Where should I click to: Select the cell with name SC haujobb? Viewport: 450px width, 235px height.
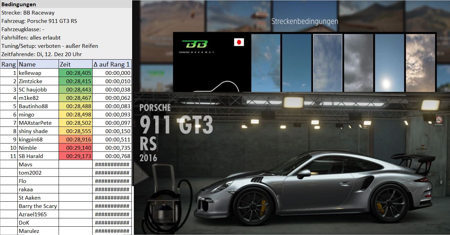click(x=38, y=89)
